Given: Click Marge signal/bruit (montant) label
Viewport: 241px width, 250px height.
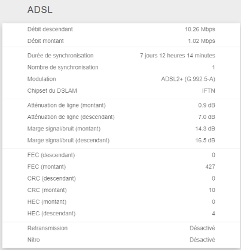Looking at the screenshot, I should tap(64, 129).
